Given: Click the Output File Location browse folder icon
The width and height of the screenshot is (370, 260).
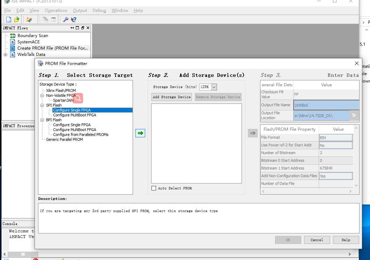Looking at the screenshot, I should pos(354,115).
